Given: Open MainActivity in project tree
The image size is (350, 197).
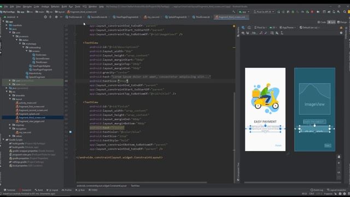Looking at the screenshot, I should point(33,73).
